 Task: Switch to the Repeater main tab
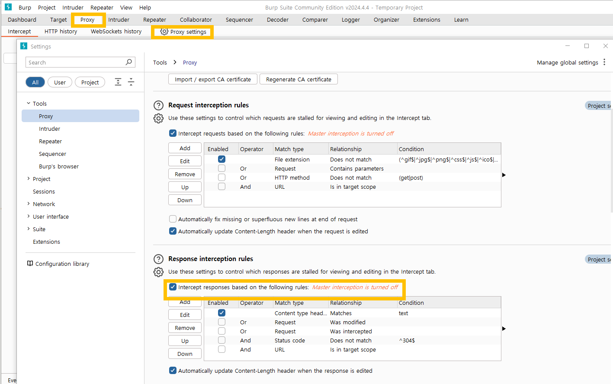coord(154,19)
